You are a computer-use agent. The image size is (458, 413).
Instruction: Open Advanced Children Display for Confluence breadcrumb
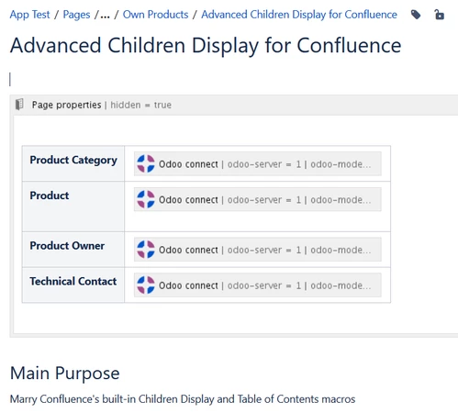(x=299, y=15)
